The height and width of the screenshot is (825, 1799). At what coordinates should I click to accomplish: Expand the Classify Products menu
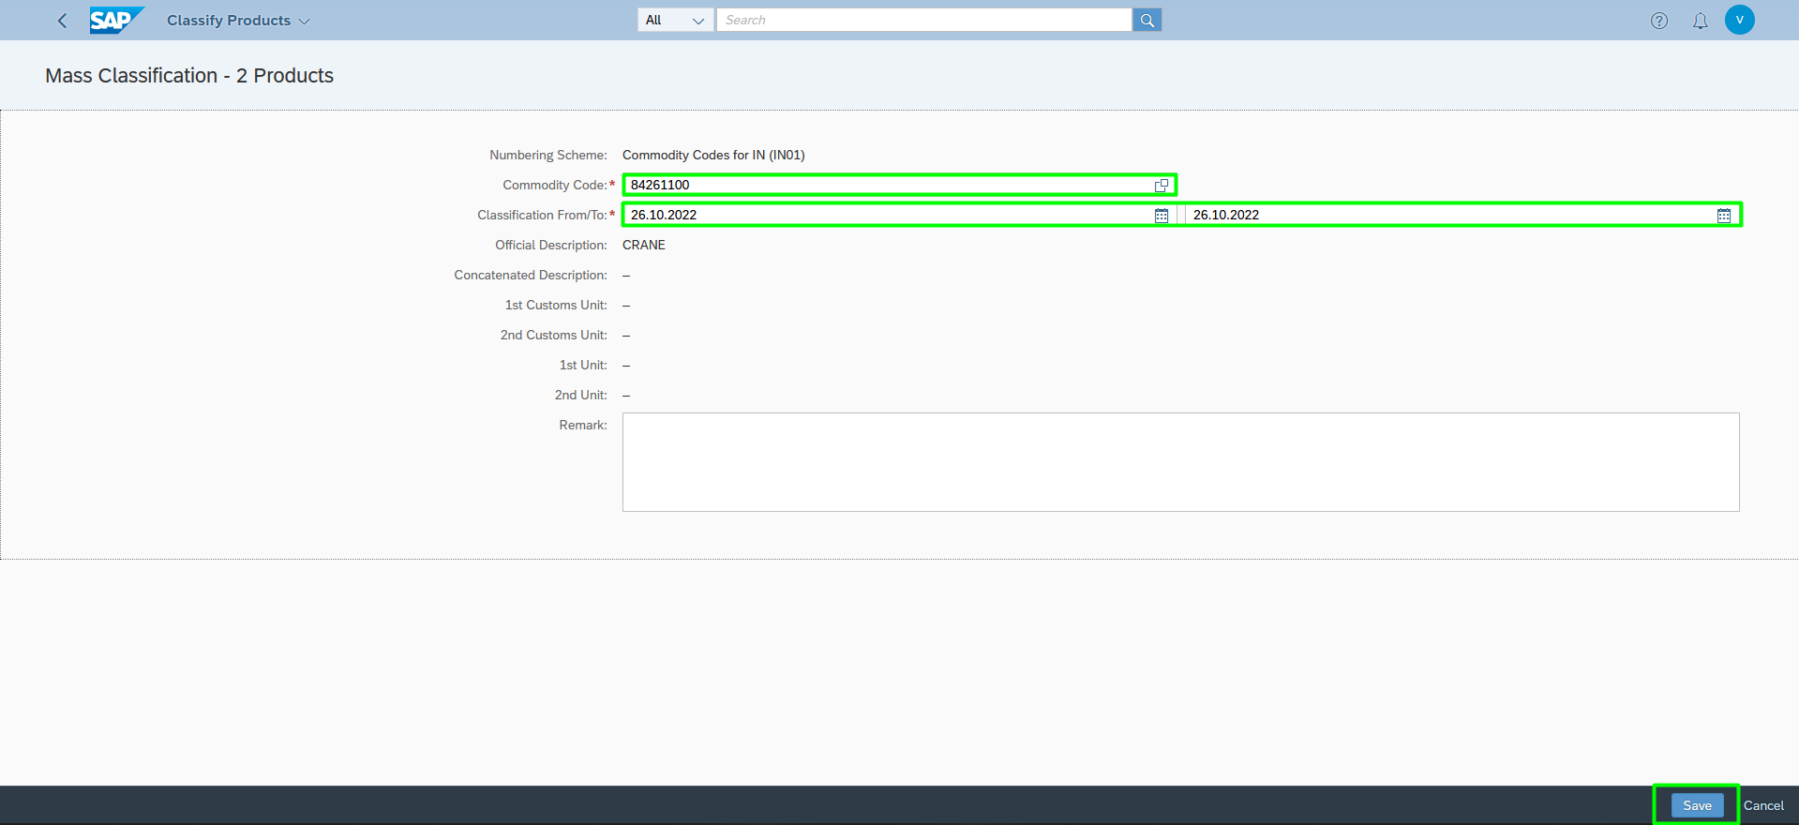point(304,21)
